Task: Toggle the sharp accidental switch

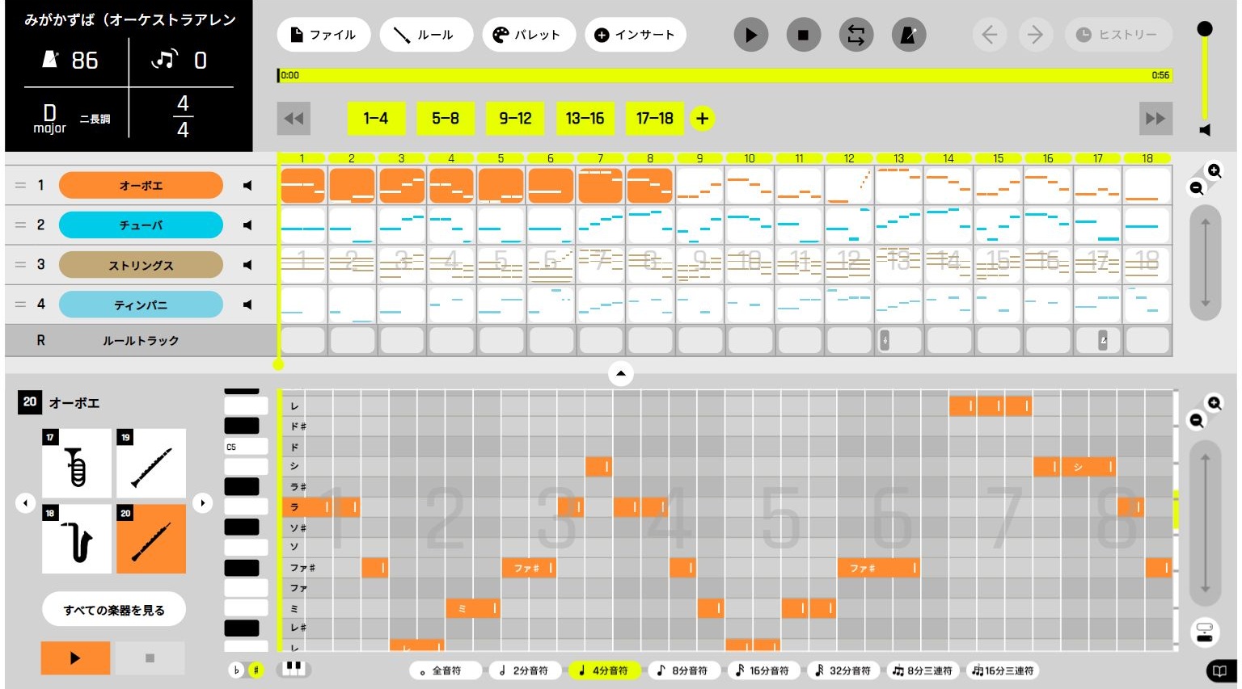Action: [256, 670]
